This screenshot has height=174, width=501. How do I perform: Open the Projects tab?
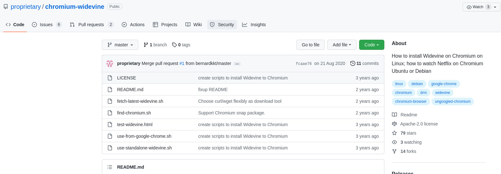pyautogui.click(x=165, y=25)
